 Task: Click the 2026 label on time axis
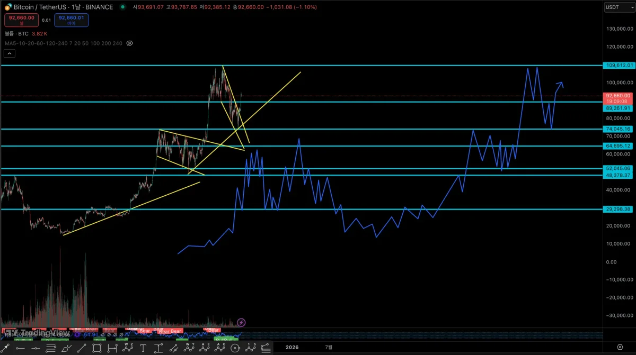pyautogui.click(x=292, y=347)
